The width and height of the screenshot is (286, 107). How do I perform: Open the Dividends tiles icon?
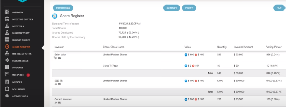(7, 67)
